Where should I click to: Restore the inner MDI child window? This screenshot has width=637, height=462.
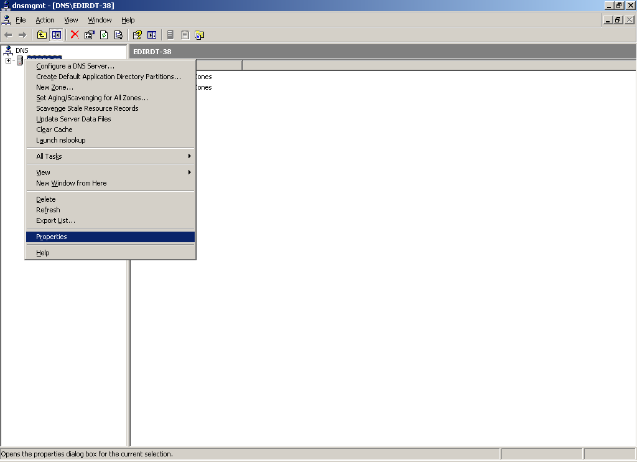[618, 19]
